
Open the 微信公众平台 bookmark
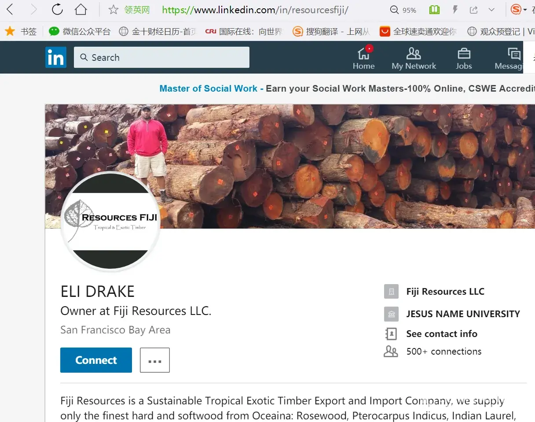click(80, 31)
